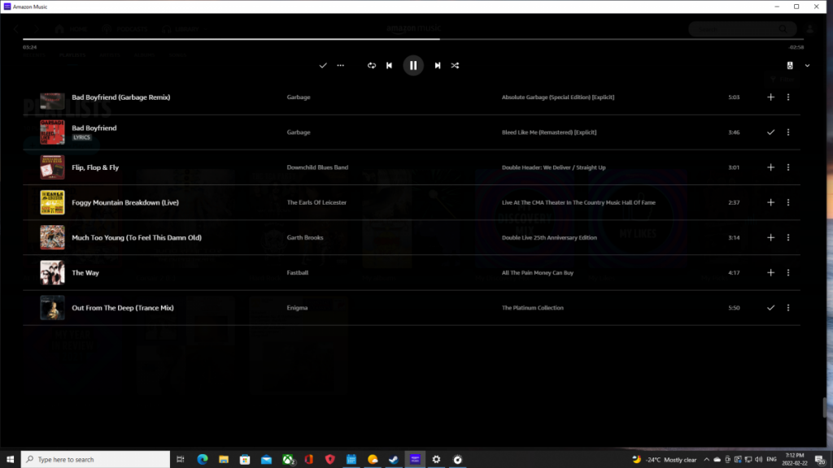Open the weather widget showing Mostly clear
Image resolution: width=833 pixels, height=468 pixels.
click(x=664, y=460)
